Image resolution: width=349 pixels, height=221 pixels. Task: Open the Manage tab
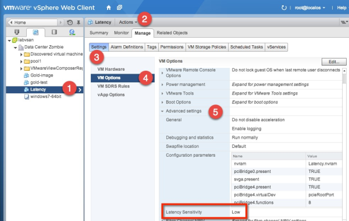pyautogui.click(x=143, y=33)
